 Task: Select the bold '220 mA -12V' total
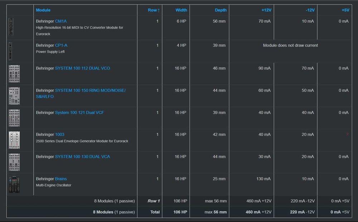[302, 212]
